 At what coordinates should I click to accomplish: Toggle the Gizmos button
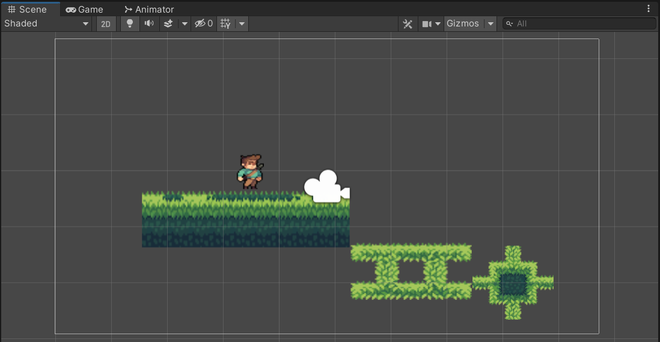click(463, 23)
